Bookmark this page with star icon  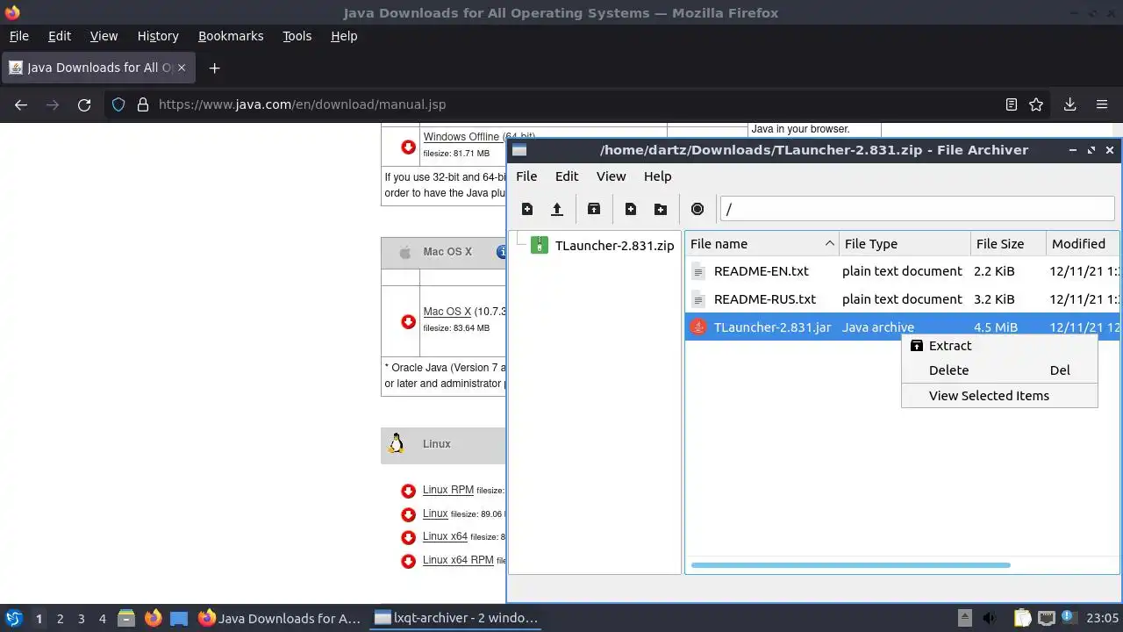coord(1036,104)
